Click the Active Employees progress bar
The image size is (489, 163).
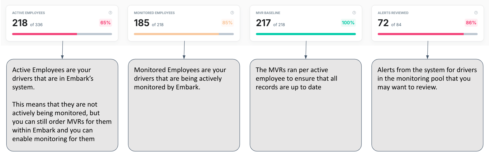62,34
